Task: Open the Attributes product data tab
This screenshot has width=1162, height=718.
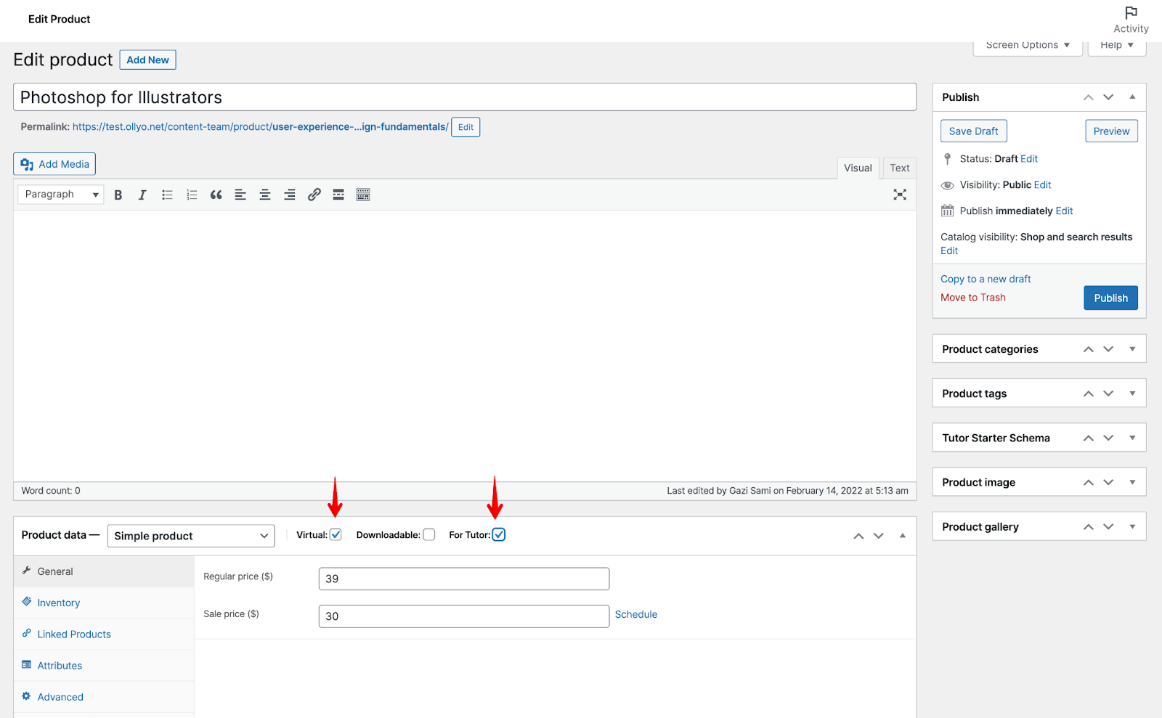Action: click(x=104, y=665)
